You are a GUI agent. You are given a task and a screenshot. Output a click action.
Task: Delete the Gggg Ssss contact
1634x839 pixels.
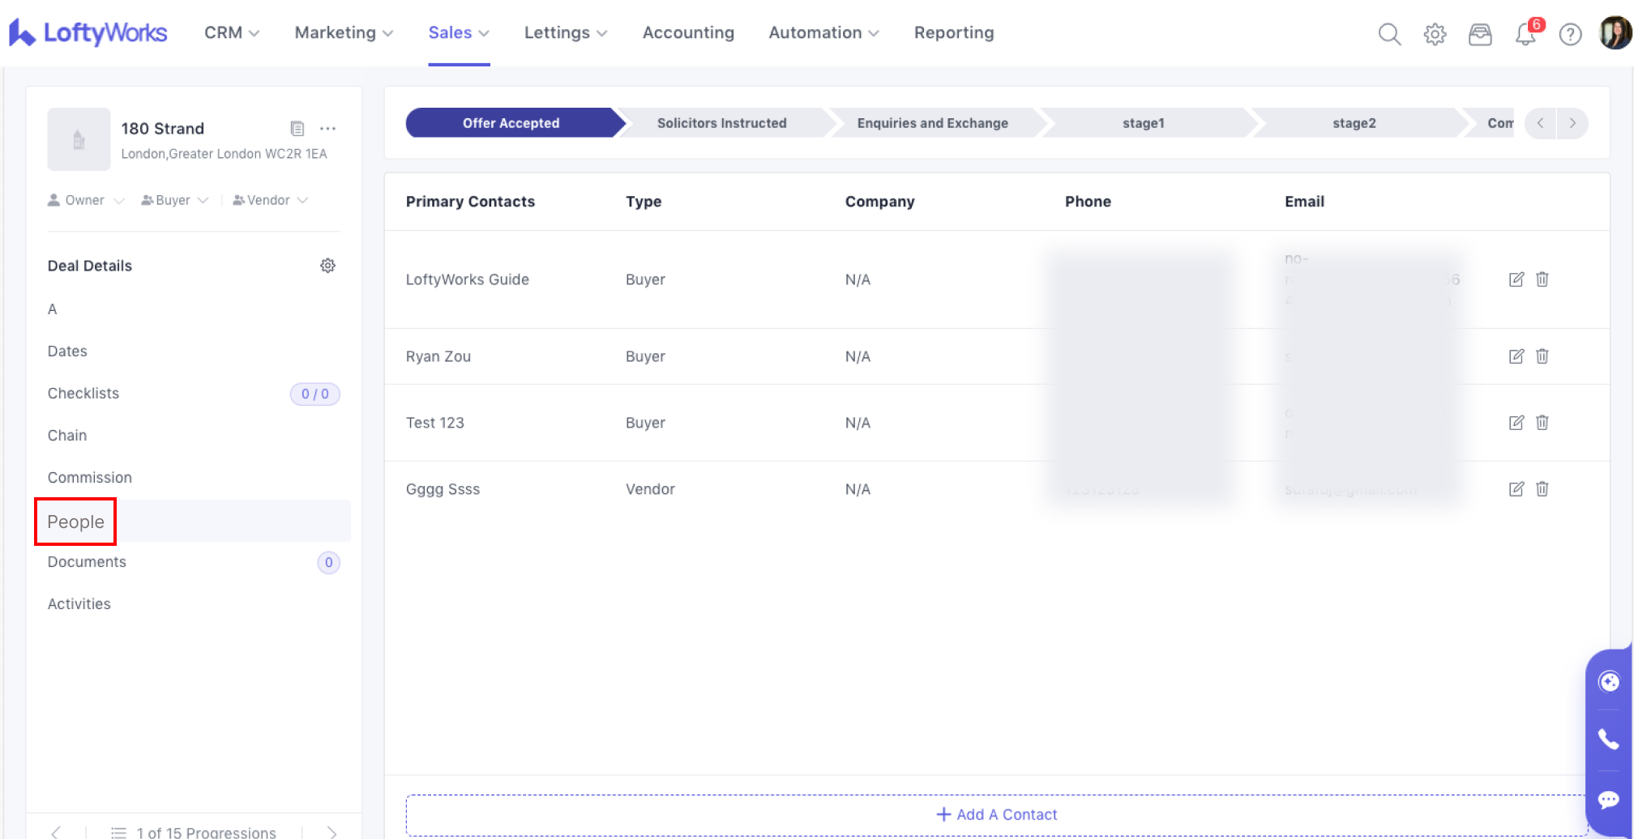point(1542,489)
